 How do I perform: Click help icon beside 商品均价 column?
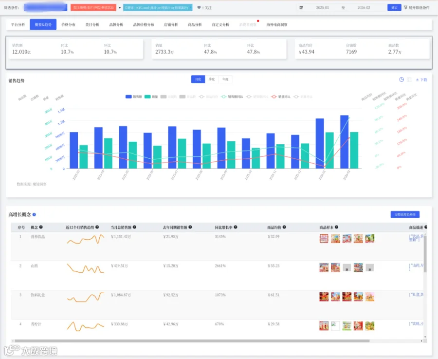[284, 227]
